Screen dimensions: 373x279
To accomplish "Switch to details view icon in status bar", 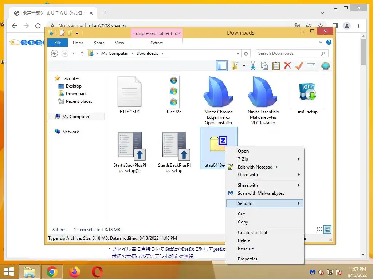I will click(319, 229).
